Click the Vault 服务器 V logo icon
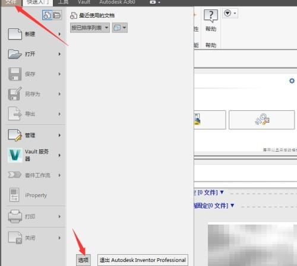This screenshot has width=297, height=266. coord(15,155)
